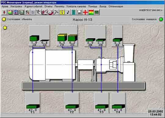
Task: Click the yellow object state indicator
Action: pyautogui.click(x=4, y=19)
